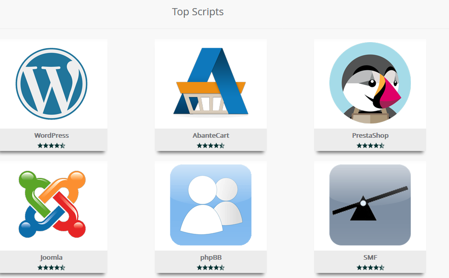Viewport: 449px width, 278px height.
Task: Click the star rating under WordPress
Action: 51,145
